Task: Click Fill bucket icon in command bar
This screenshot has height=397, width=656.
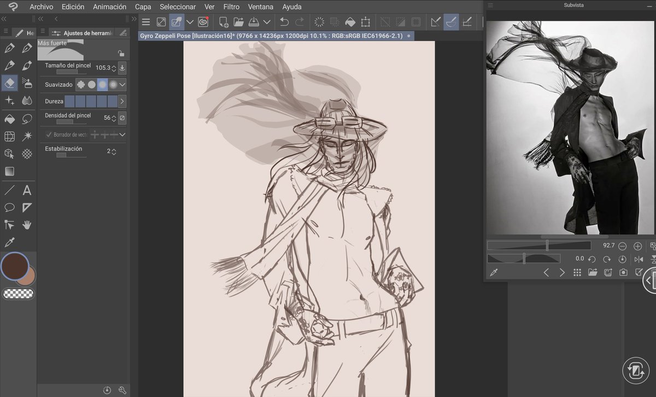Action: point(350,22)
